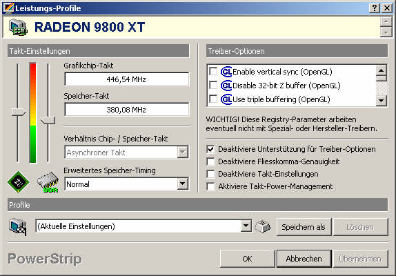Click the Speicher-Takt field 380,08 MHz

tap(126, 110)
